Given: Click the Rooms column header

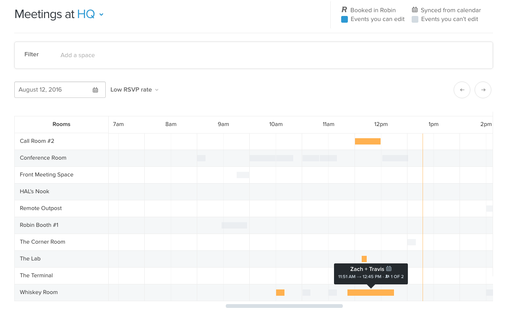Looking at the screenshot, I should (x=61, y=124).
